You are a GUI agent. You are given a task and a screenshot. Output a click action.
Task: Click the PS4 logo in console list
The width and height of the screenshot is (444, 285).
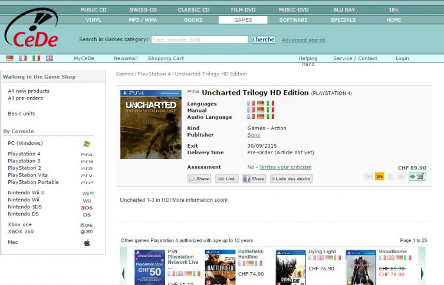(x=86, y=154)
